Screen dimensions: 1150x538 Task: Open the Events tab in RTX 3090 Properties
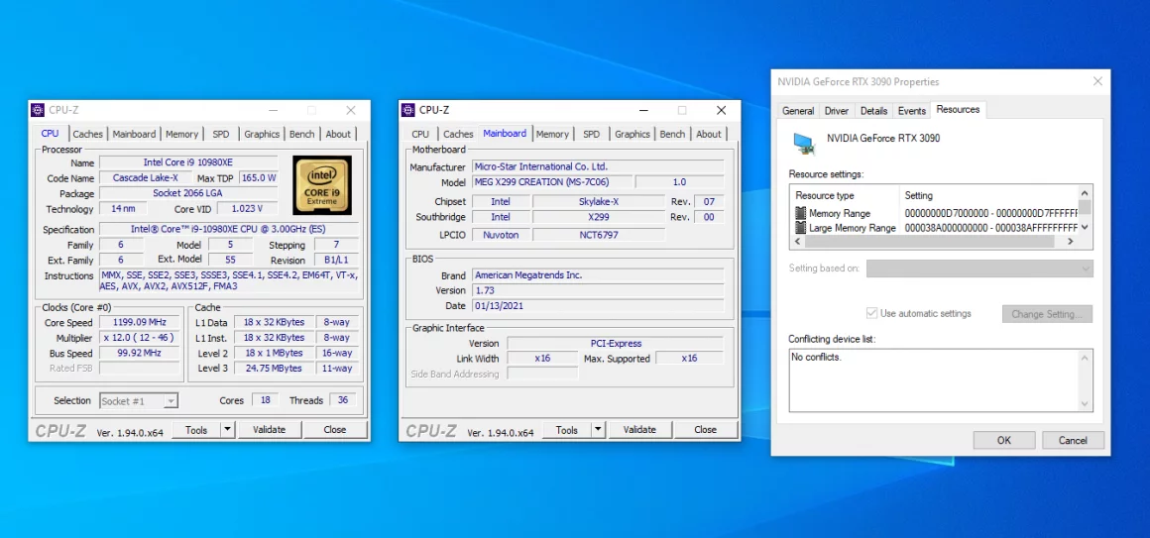click(912, 111)
